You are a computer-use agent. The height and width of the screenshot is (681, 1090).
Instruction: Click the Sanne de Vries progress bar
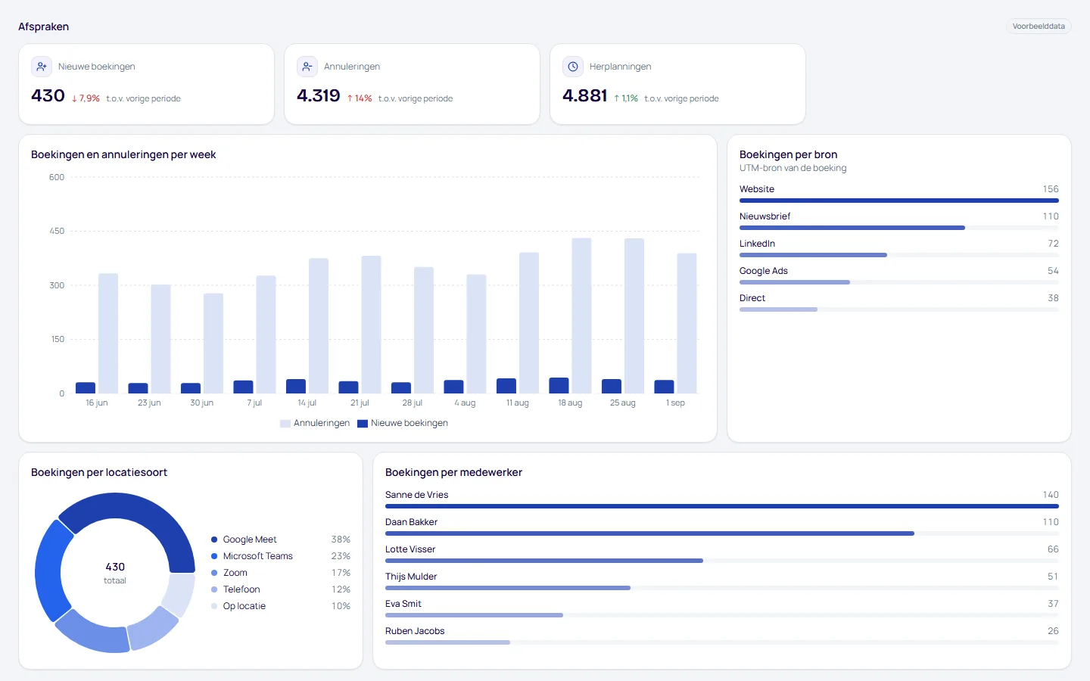tap(722, 506)
